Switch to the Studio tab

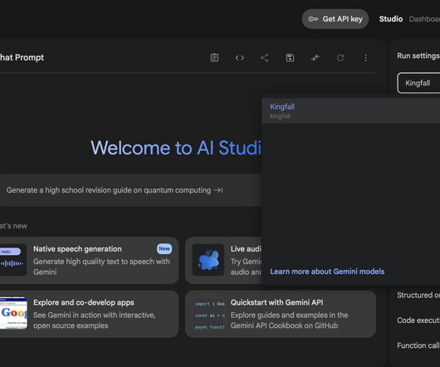click(391, 19)
